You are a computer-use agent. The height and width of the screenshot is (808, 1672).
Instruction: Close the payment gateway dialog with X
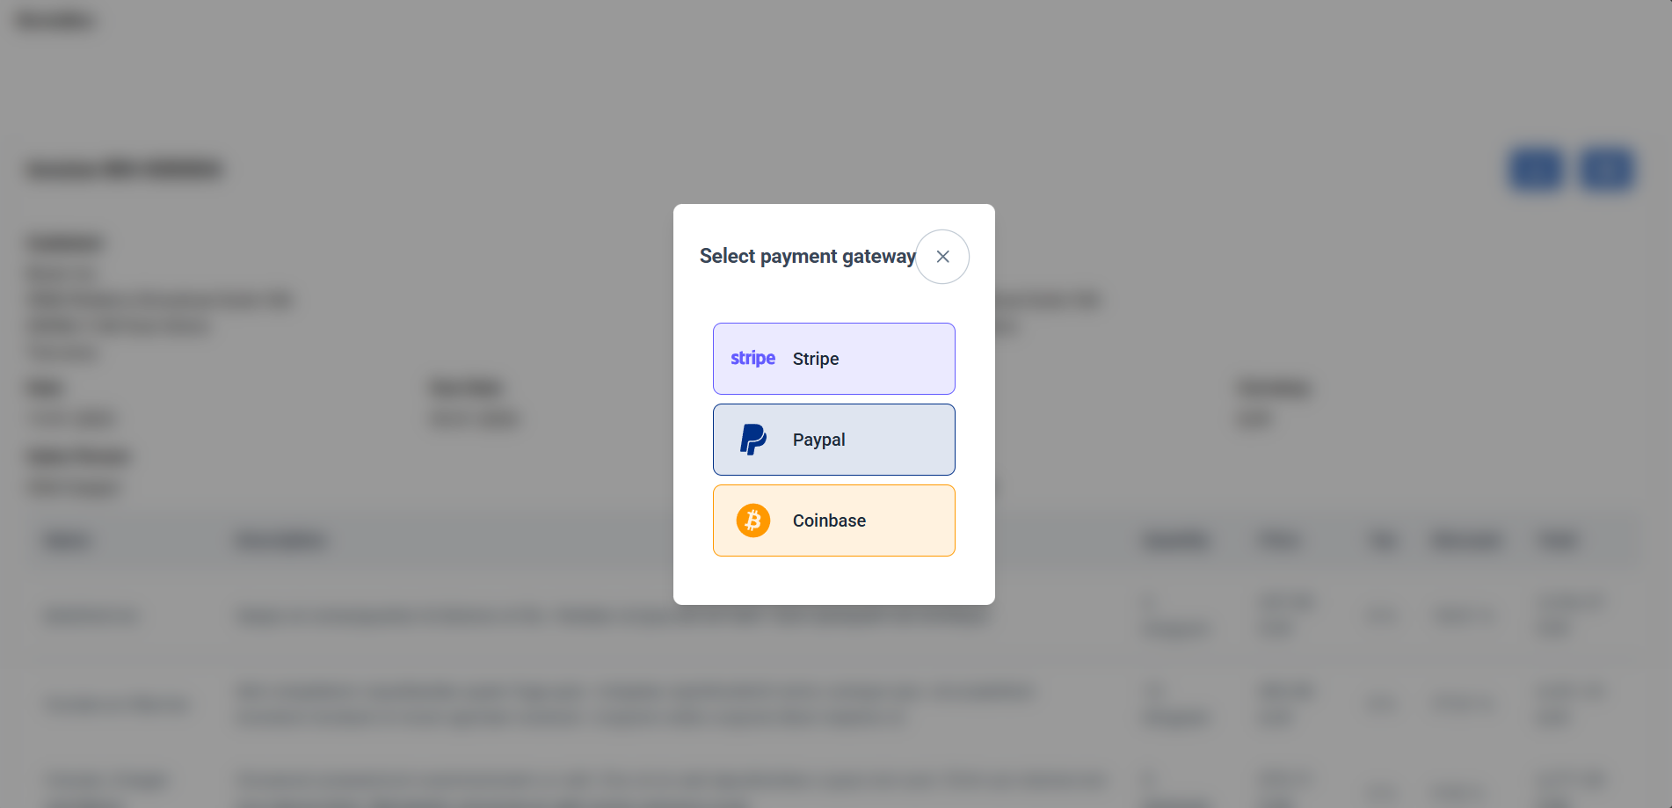pos(942,257)
